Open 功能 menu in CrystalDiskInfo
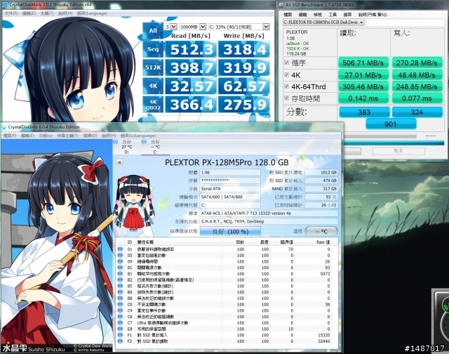Viewport: 449px width, 354px height. [46, 136]
